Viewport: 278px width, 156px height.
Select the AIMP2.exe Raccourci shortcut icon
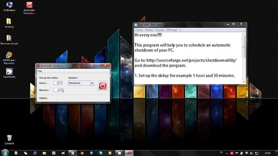point(9,58)
